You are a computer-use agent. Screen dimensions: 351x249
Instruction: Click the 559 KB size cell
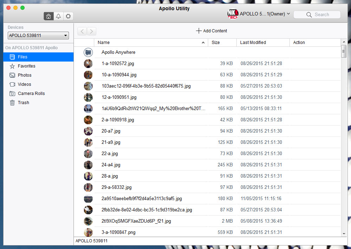[225, 232]
